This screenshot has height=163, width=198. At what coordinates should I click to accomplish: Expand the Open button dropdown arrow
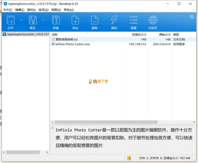click(x=21, y=20)
